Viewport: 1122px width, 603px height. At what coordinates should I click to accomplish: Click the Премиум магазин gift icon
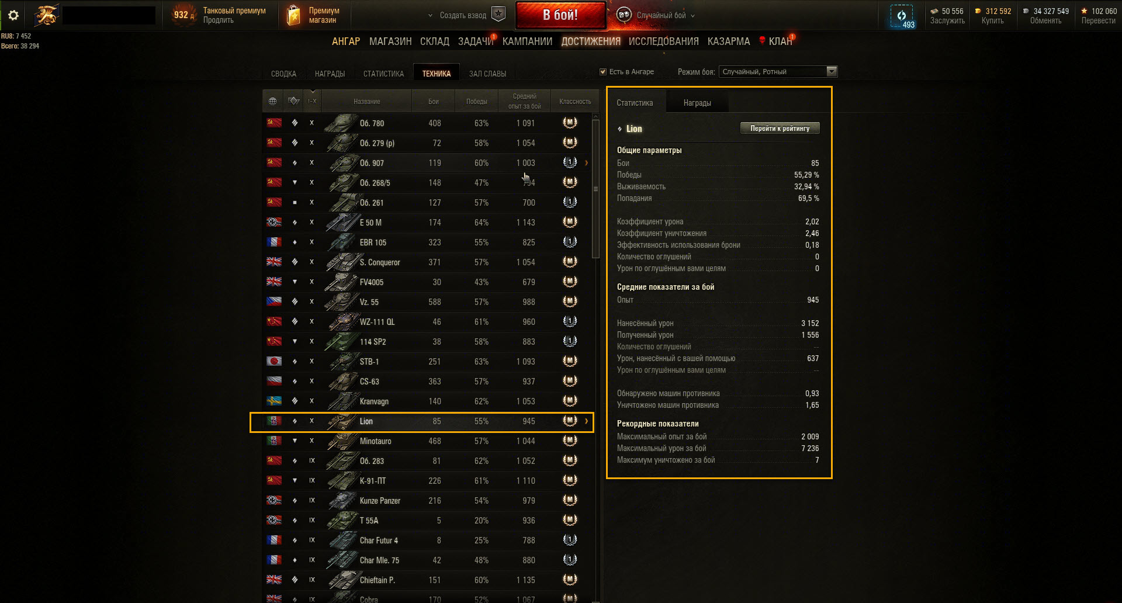(x=293, y=15)
